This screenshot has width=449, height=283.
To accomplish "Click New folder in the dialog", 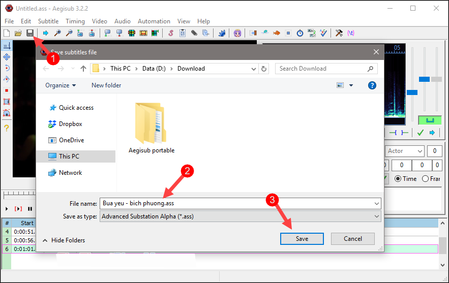I will [x=106, y=85].
